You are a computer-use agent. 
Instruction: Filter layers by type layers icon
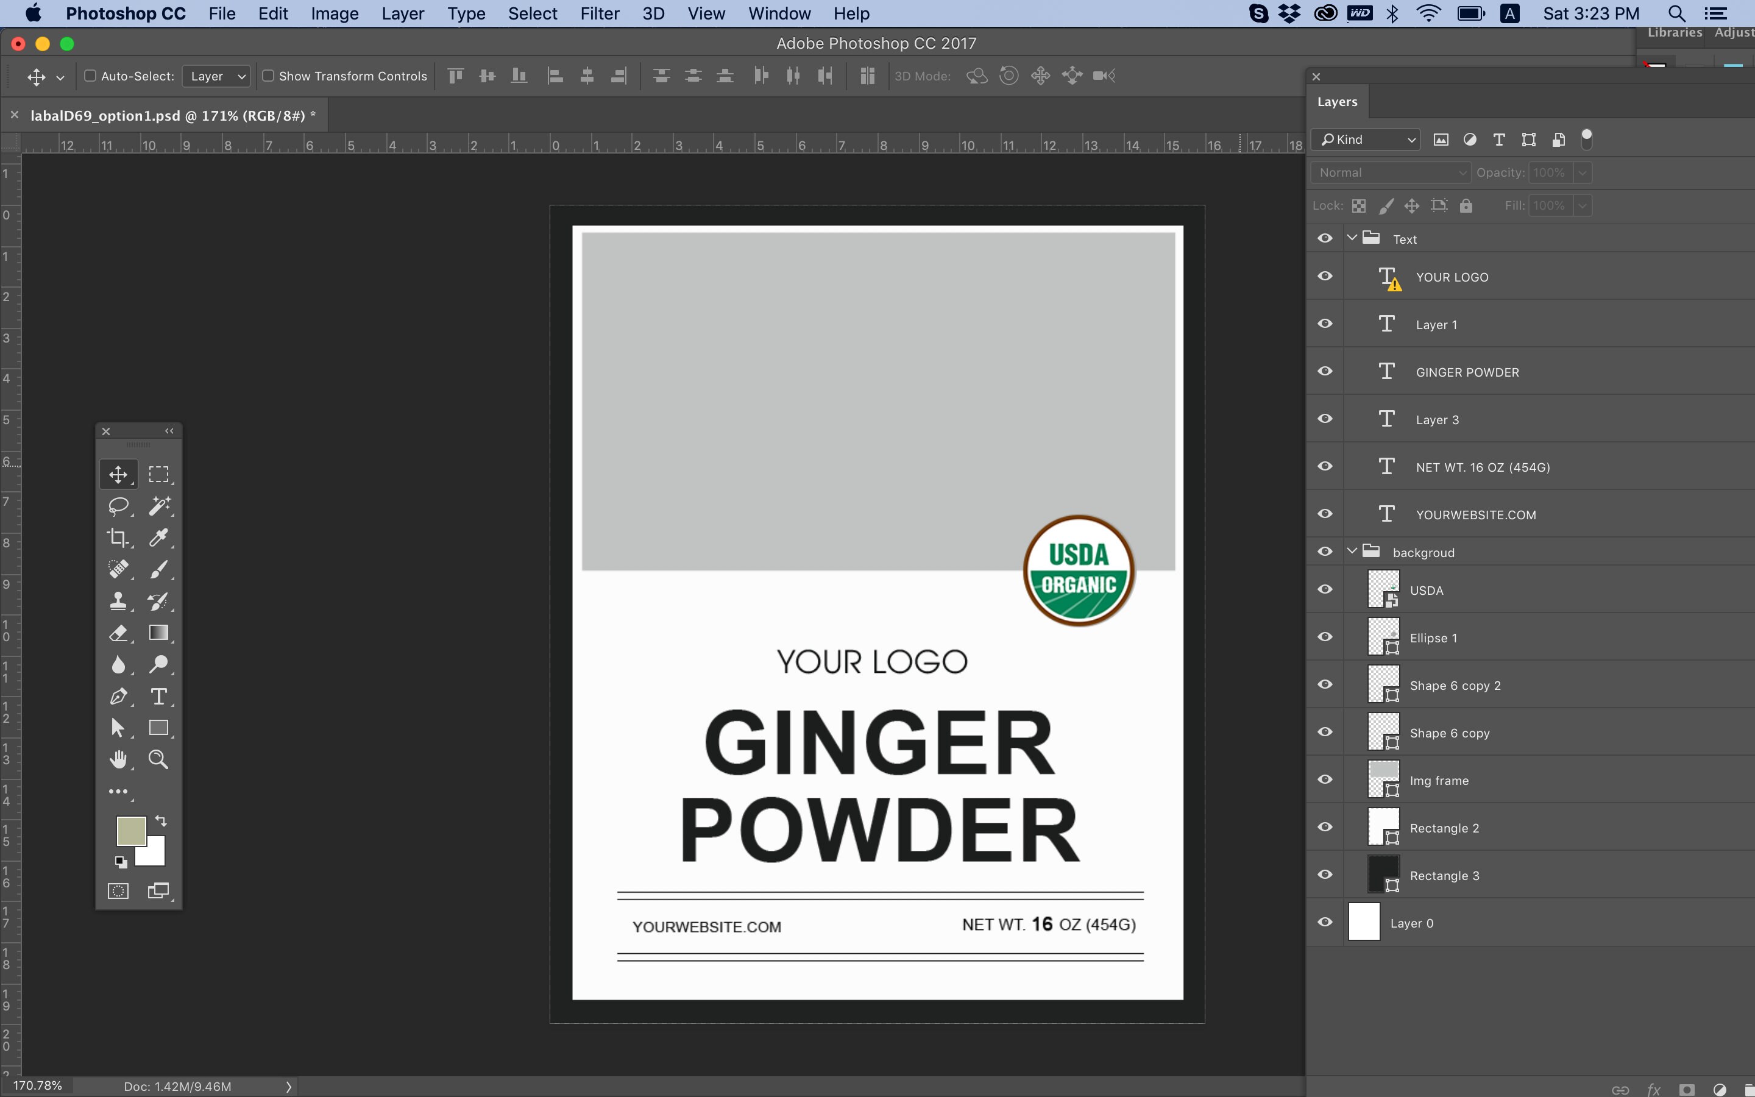point(1499,140)
